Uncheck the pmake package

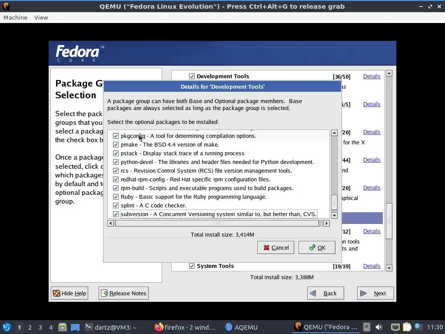[116, 144]
